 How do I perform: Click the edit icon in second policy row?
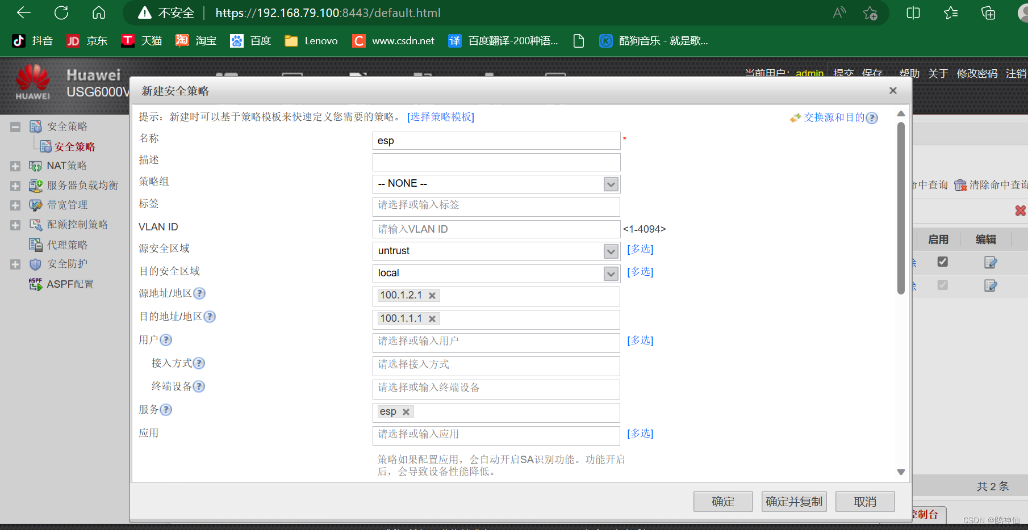coord(991,285)
